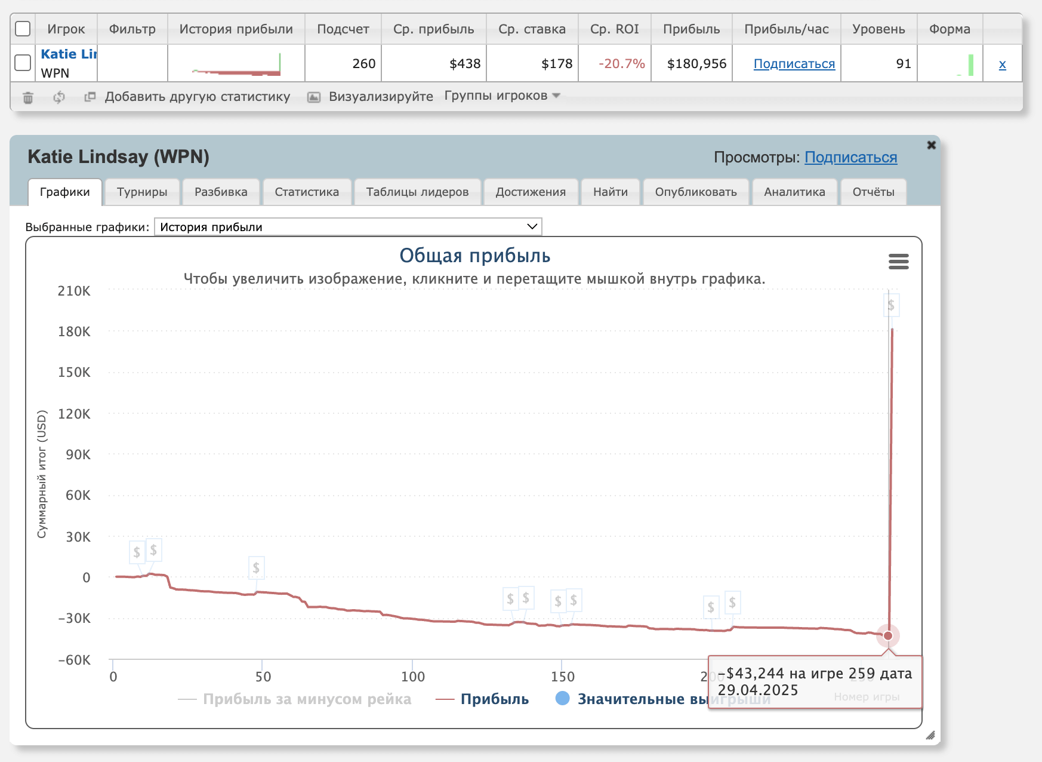Click the profit history sparkline thumbnail
This screenshot has width=1042, height=762.
click(x=236, y=64)
